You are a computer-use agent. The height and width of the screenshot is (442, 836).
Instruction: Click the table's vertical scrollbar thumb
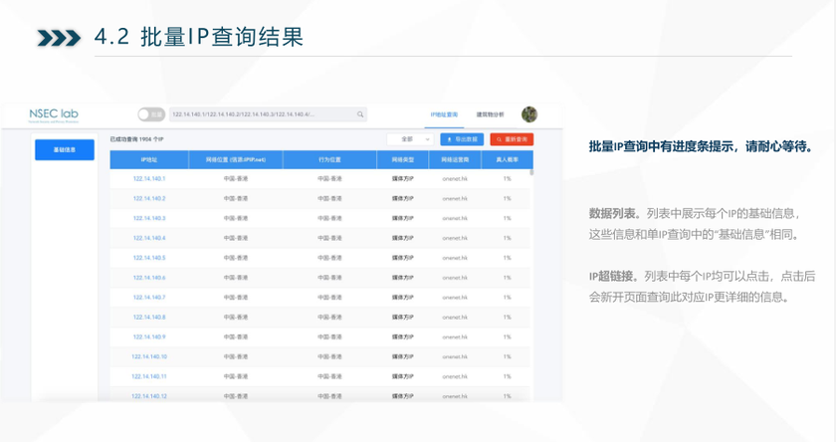[531, 172]
